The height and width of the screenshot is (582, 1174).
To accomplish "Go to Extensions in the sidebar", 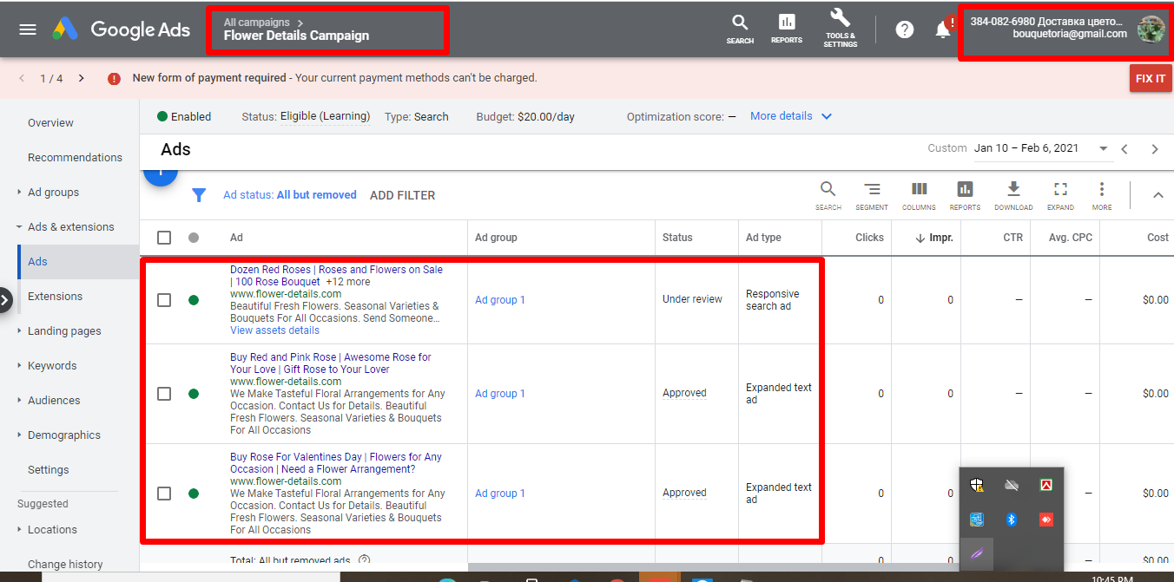I will point(55,297).
